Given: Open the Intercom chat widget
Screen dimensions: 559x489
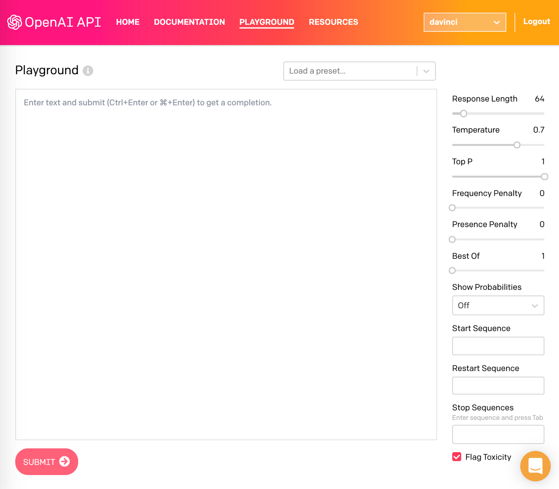Looking at the screenshot, I should pos(535,466).
